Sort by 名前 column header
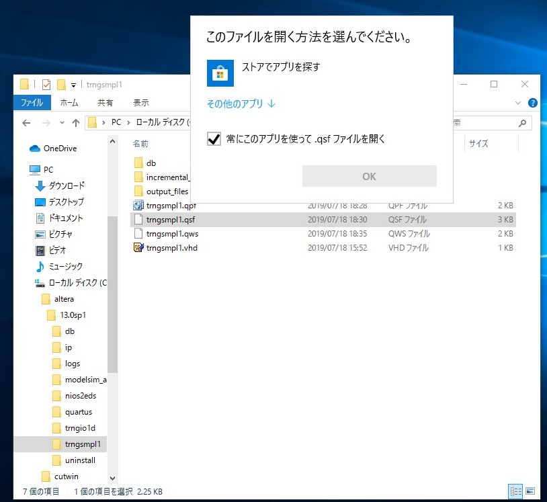Viewport: 547px width, 502px height. pos(140,144)
